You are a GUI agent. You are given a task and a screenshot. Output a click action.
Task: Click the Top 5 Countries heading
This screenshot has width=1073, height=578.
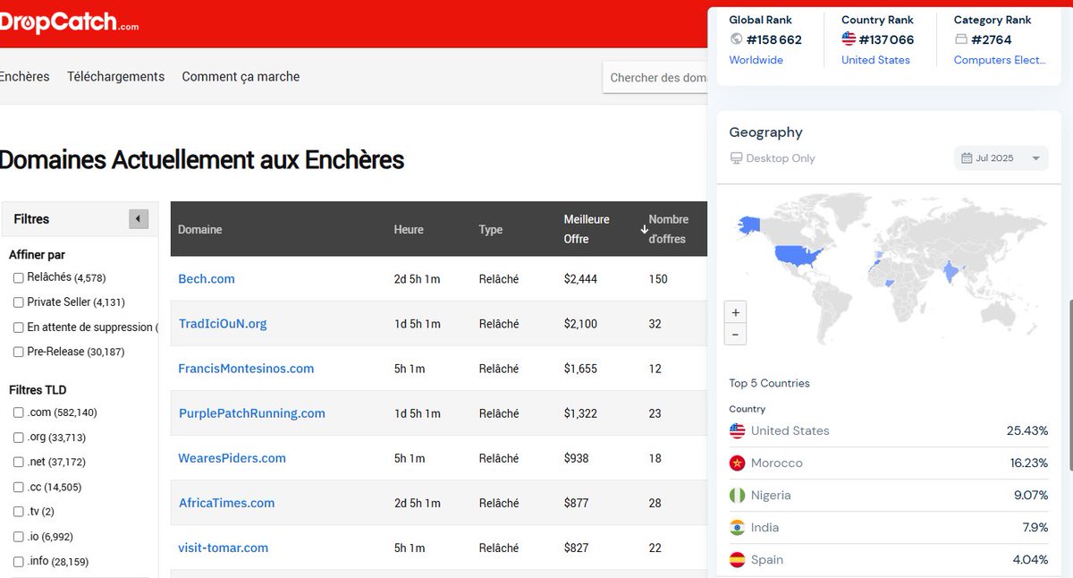(x=769, y=383)
